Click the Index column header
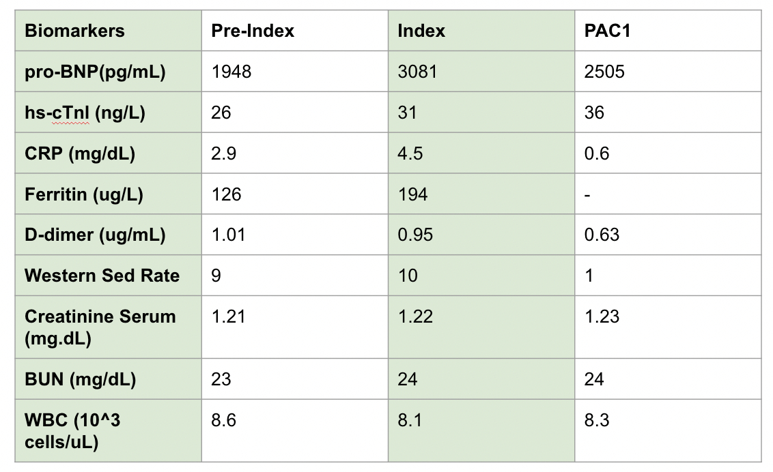Screen dimensions: 773x472 coord(421,31)
